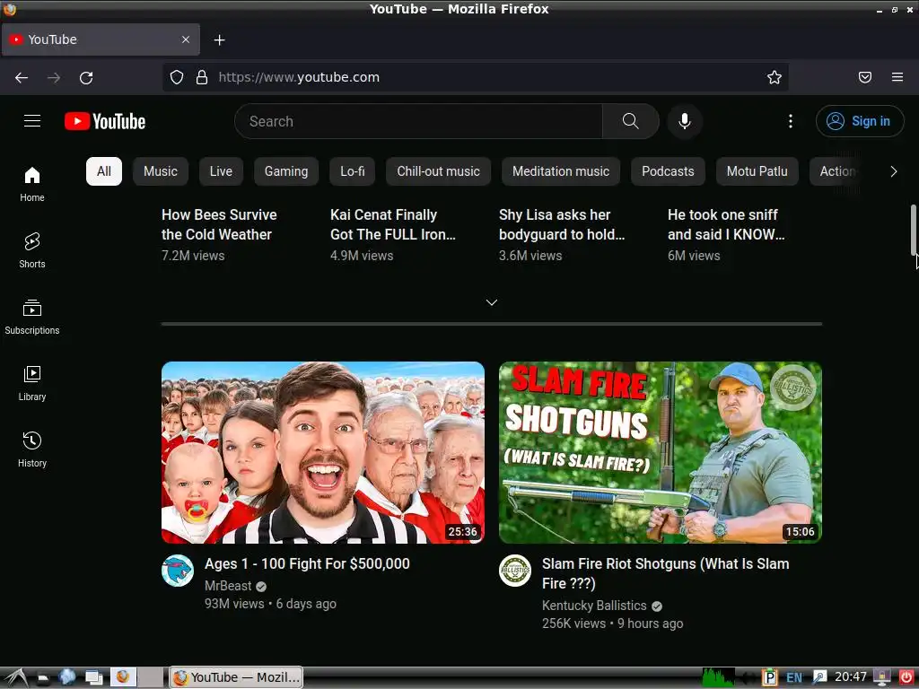Open the taskbar start menu icon

15,678
